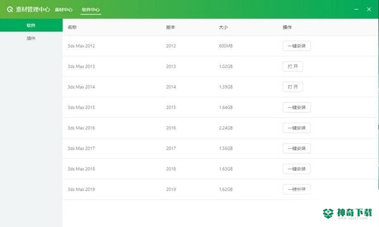Switch to the 软件中心 tab

pos(90,9)
